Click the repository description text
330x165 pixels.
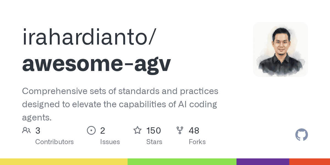coord(120,105)
